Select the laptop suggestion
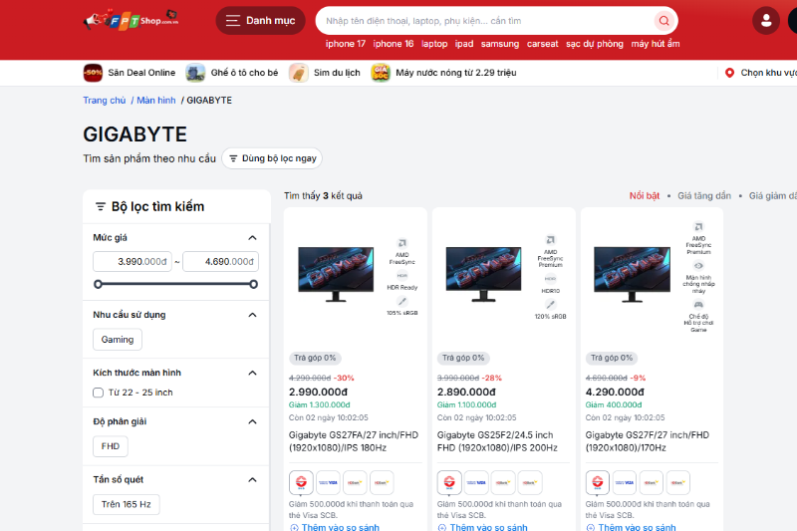Viewport: 797px width, 531px height. (434, 44)
